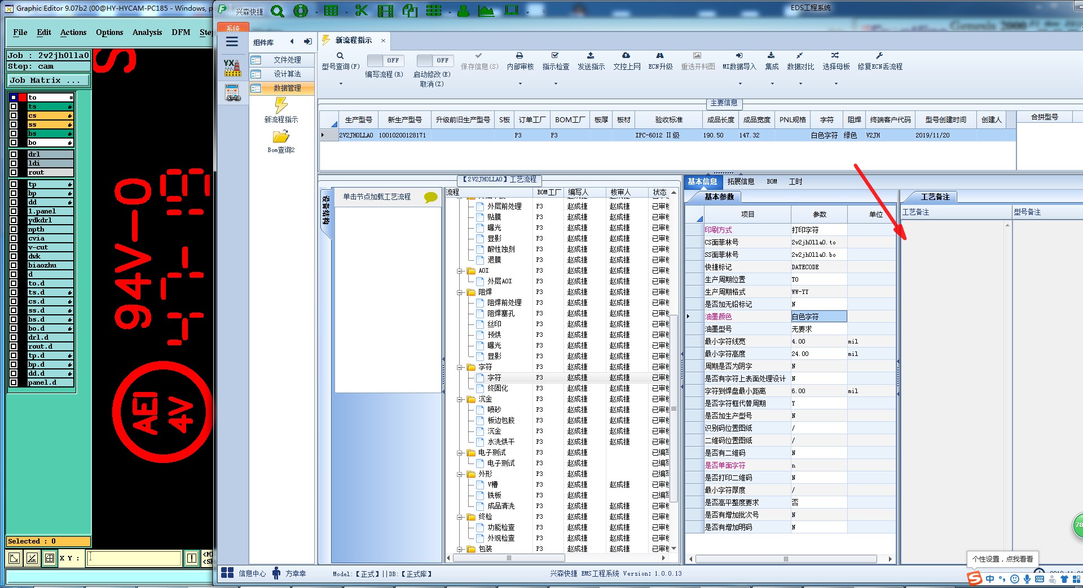Click the YX factory icon in the sidebar
Viewport: 1083px width, 588px height.
(x=232, y=68)
